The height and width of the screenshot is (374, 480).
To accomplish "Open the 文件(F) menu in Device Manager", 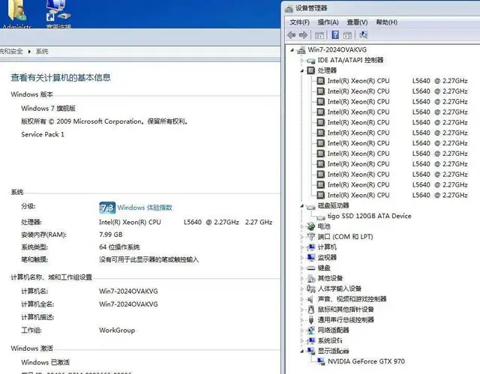I will point(299,22).
